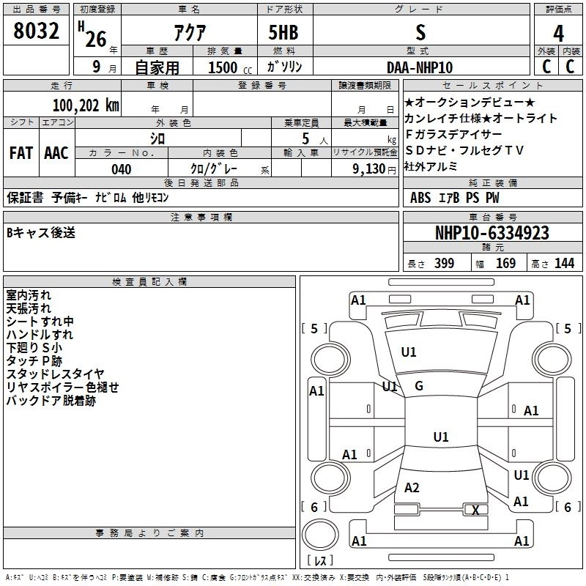Image resolution: width=586 pixels, height=586 pixels.
Task: Click the FAT shift type cell
Action: click(x=21, y=152)
